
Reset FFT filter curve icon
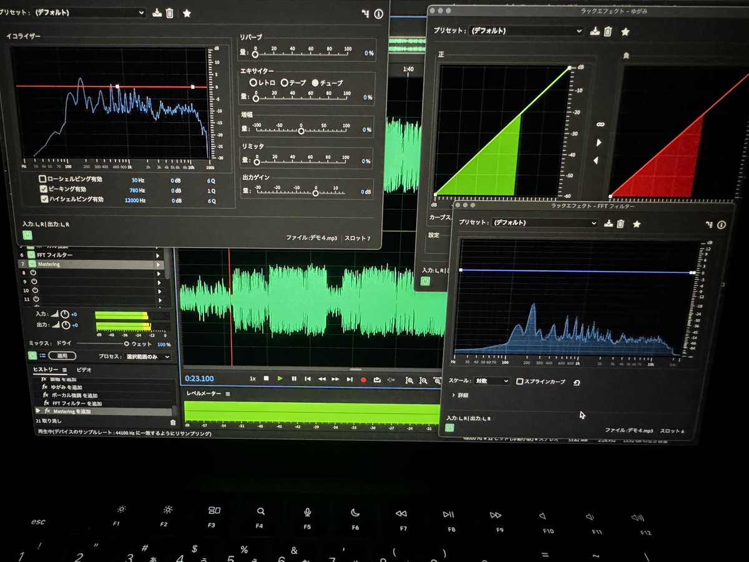coord(577,382)
